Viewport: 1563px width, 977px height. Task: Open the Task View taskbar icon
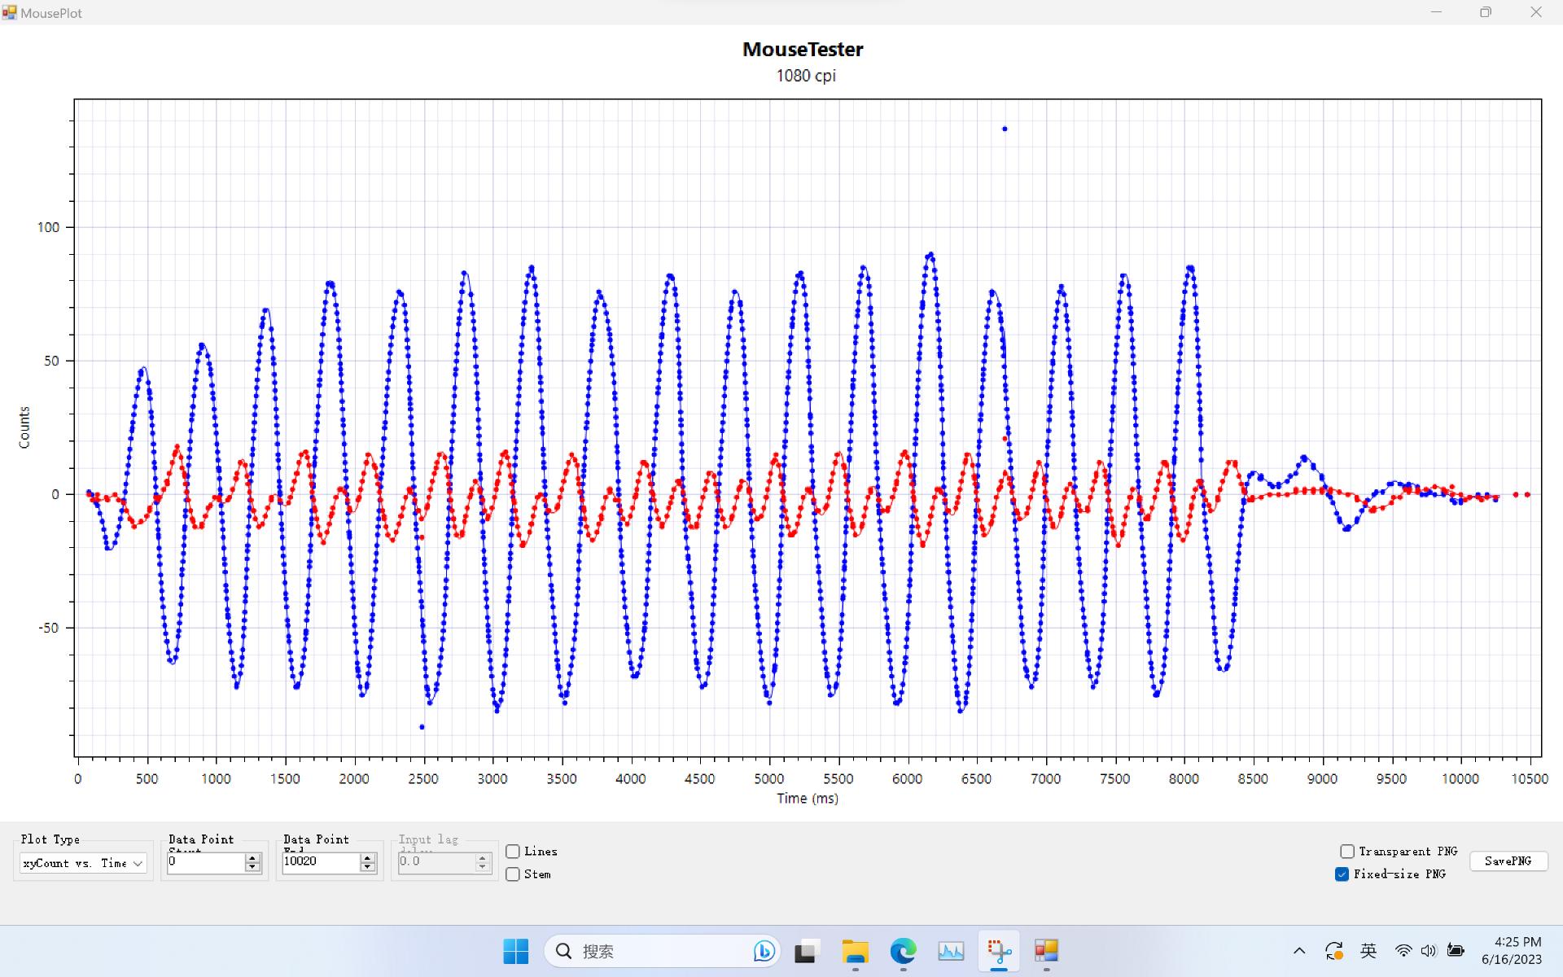pyautogui.click(x=806, y=951)
